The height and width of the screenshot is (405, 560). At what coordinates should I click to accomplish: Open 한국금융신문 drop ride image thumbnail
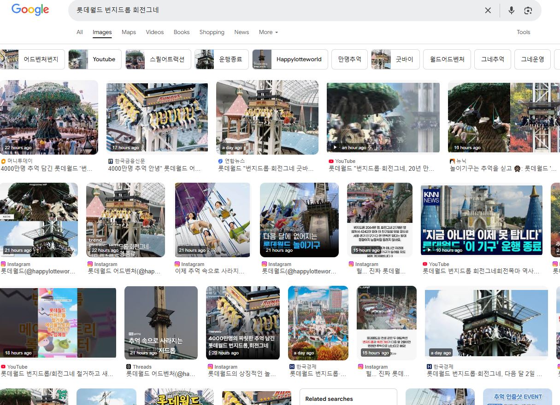point(157,117)
